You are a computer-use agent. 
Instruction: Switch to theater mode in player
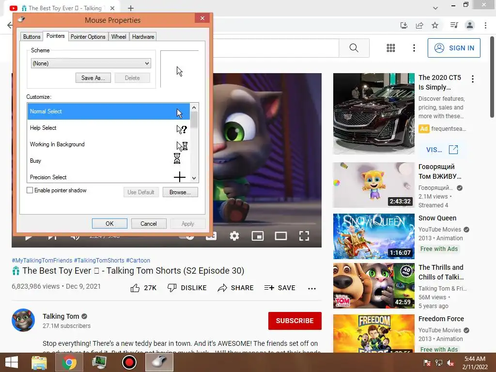280,236
